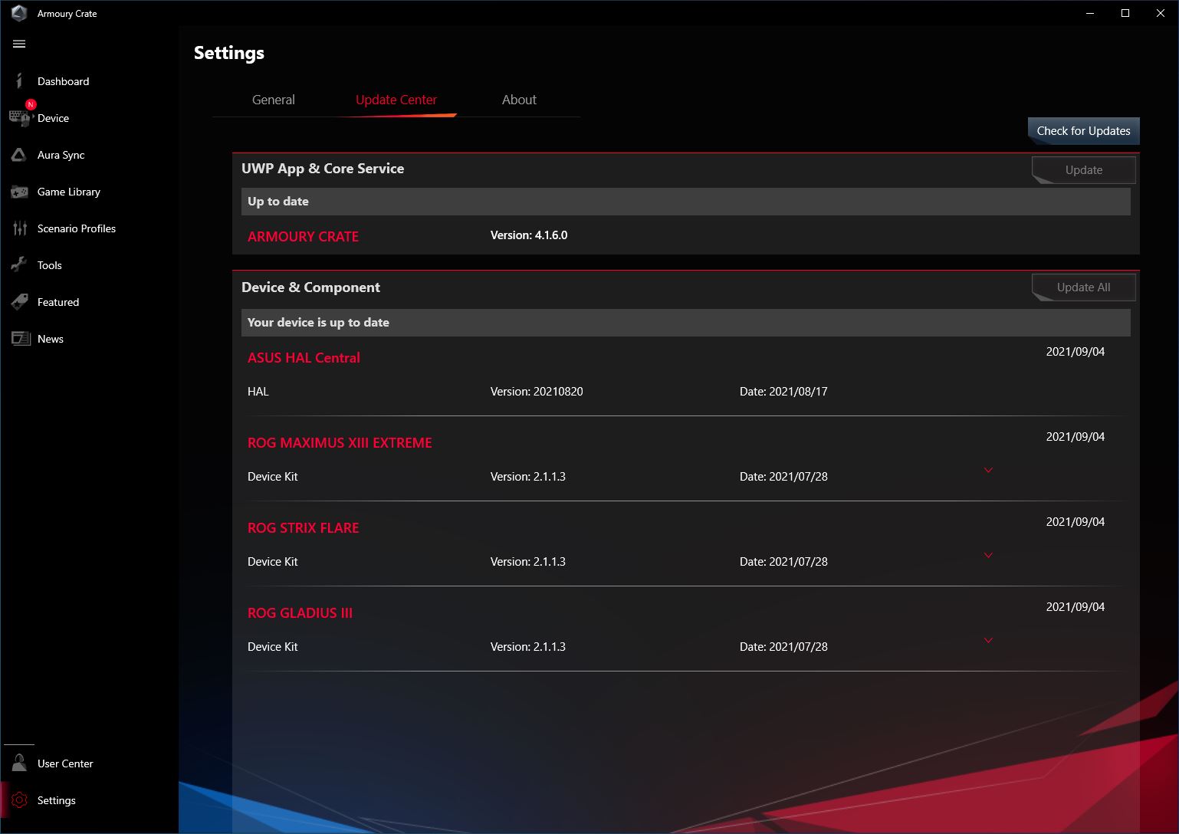Open Aura Sync from the sidebar label
The width and height of the screenshot is (1179, 834).
pyautogui.click(x=61, y=155)
